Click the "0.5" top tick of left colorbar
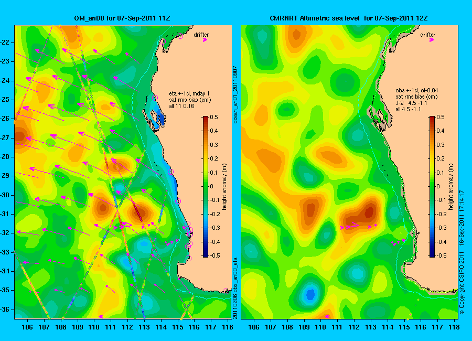The height and width of the screenshot is (341, 472). point(214,117)
